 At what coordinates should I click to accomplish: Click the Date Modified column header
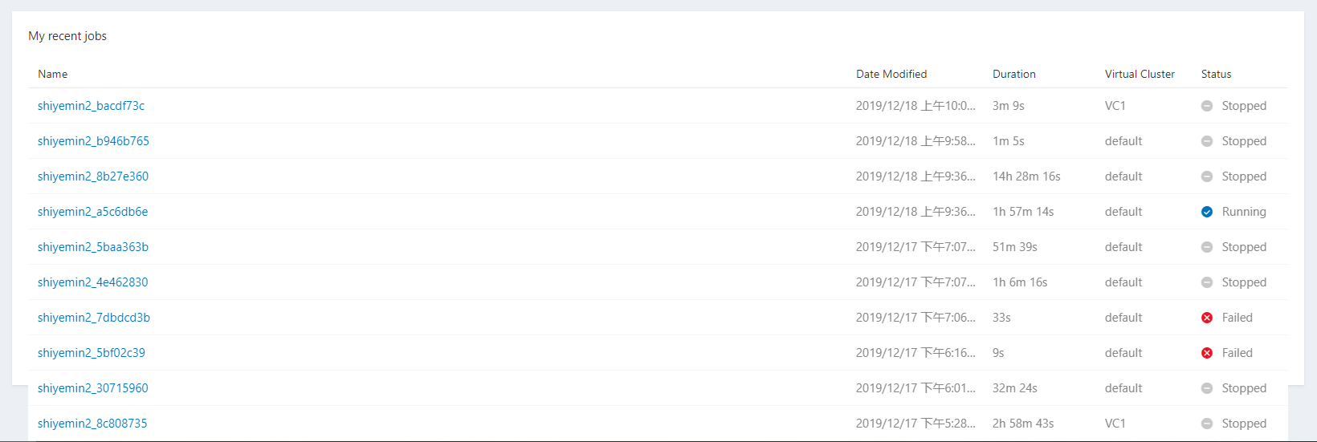click(891, 74)
